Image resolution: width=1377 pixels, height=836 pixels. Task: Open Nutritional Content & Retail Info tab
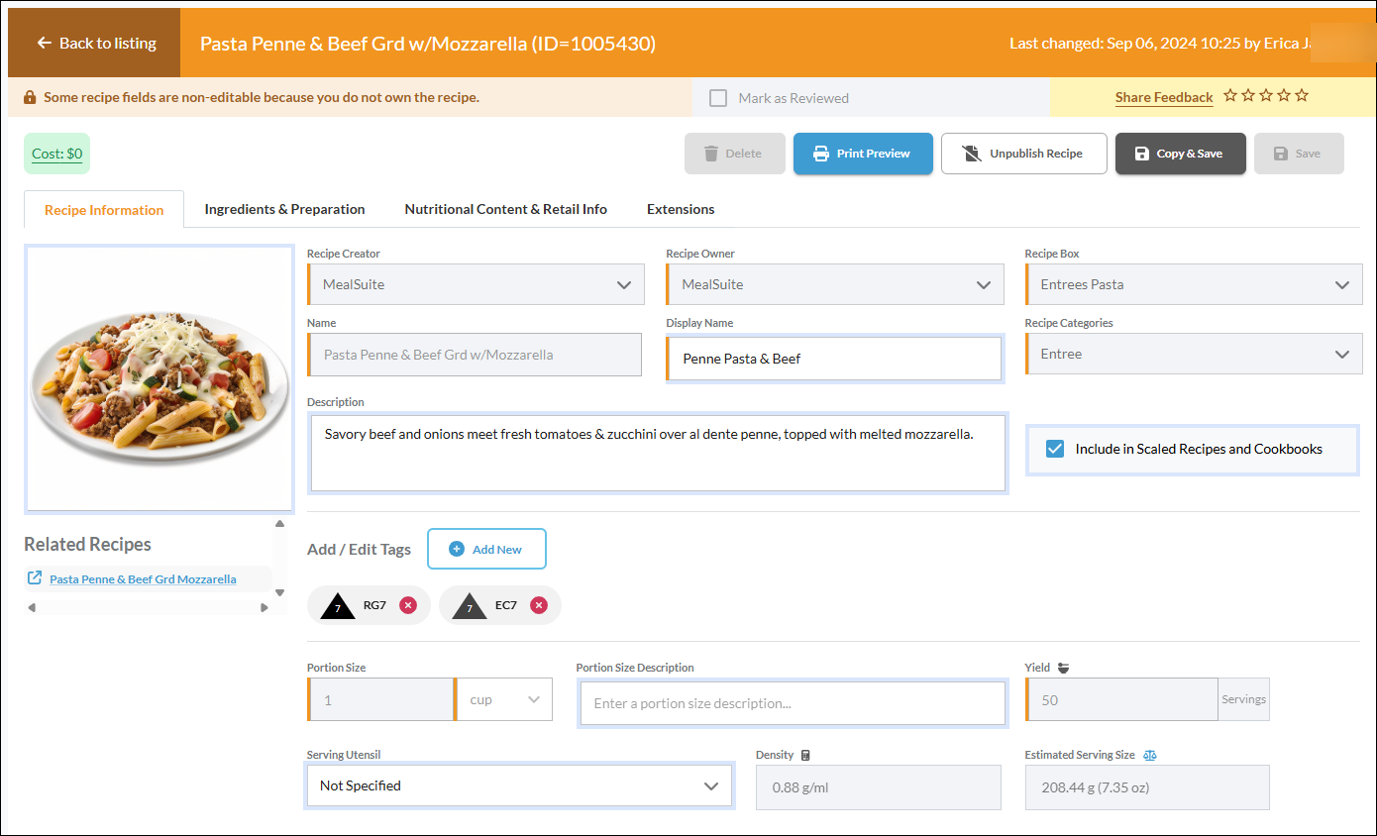[x=506, y=209]
